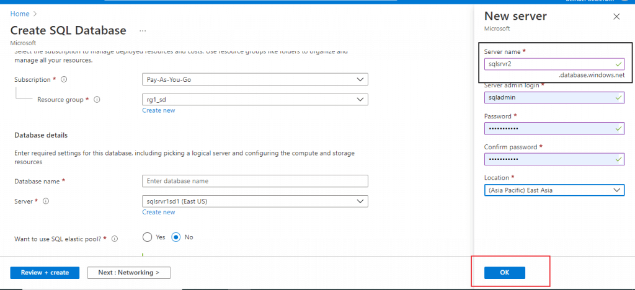The width and height of the screenshot is (635, 290).
Task: Expand the Server selection dropdown
Action: [255, 201]
